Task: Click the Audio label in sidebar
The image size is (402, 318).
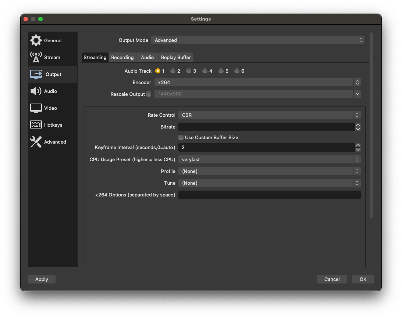Action: click(50, 91)
